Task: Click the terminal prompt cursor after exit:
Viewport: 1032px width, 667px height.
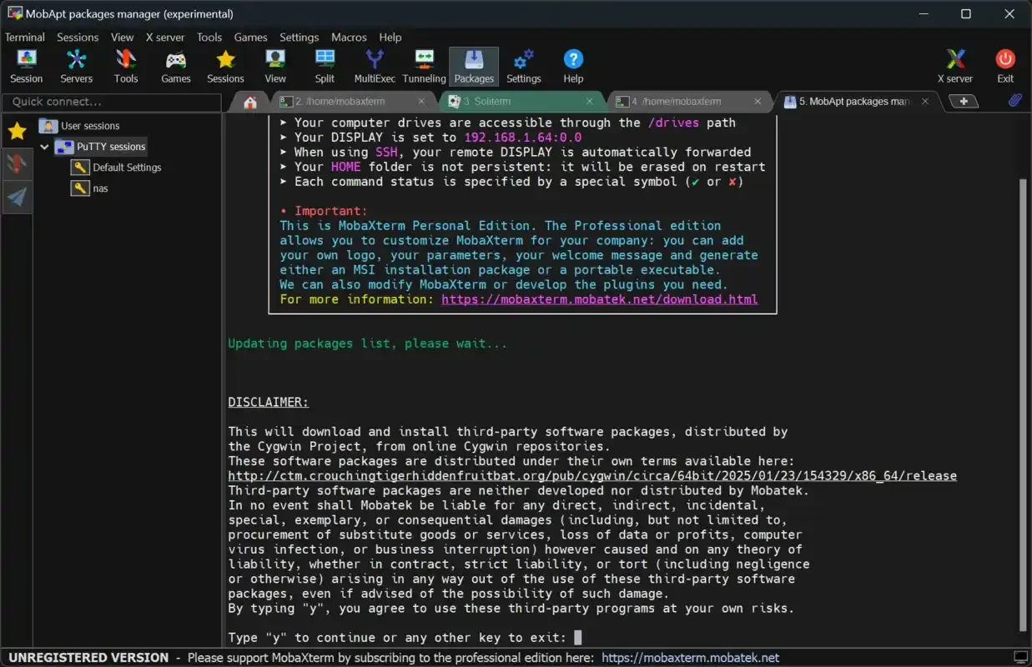Action: 578,638
